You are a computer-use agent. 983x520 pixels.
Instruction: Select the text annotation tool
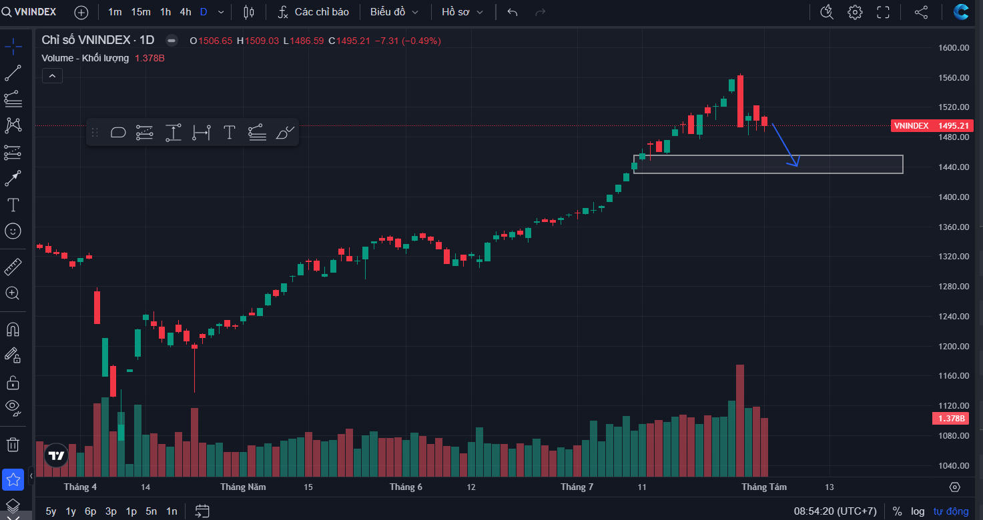13,205
